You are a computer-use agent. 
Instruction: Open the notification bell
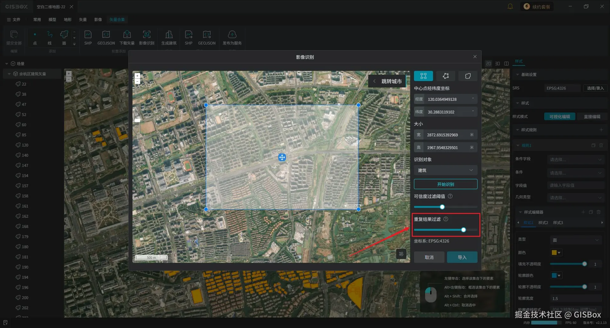coord(510,6)
